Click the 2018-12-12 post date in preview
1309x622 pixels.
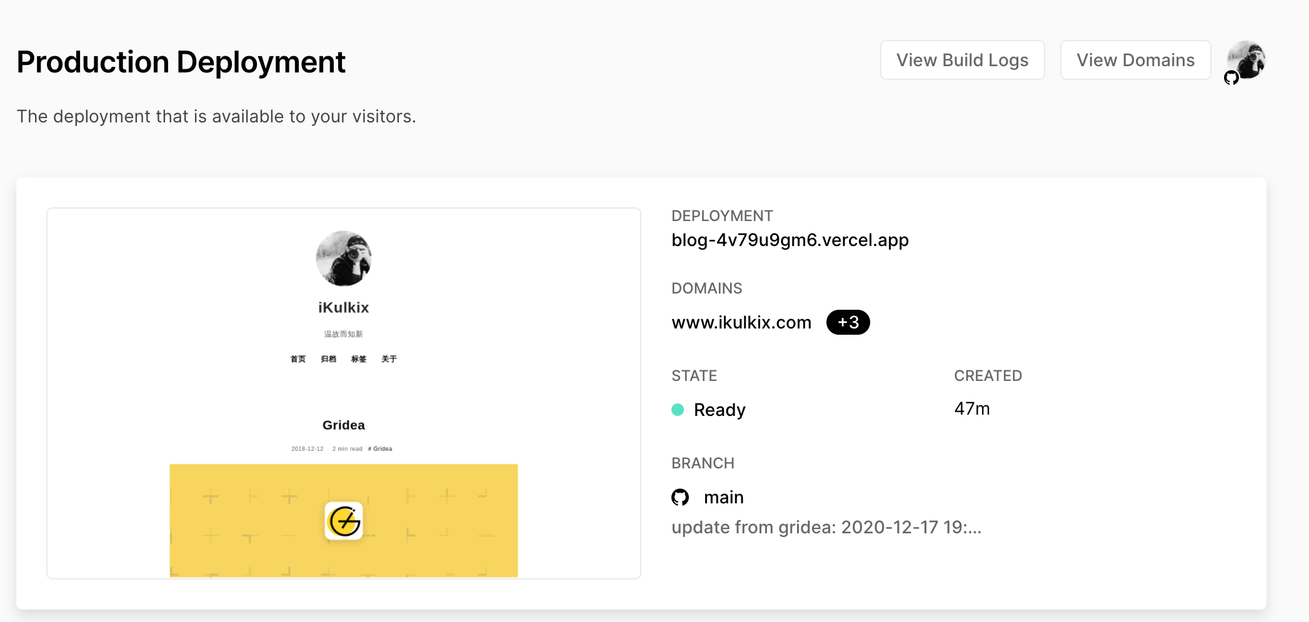pyautogui.click(x=308, y=448)
